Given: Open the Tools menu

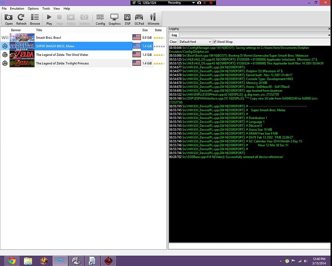Looking at the screenshot, I should [x=46, y=8].
